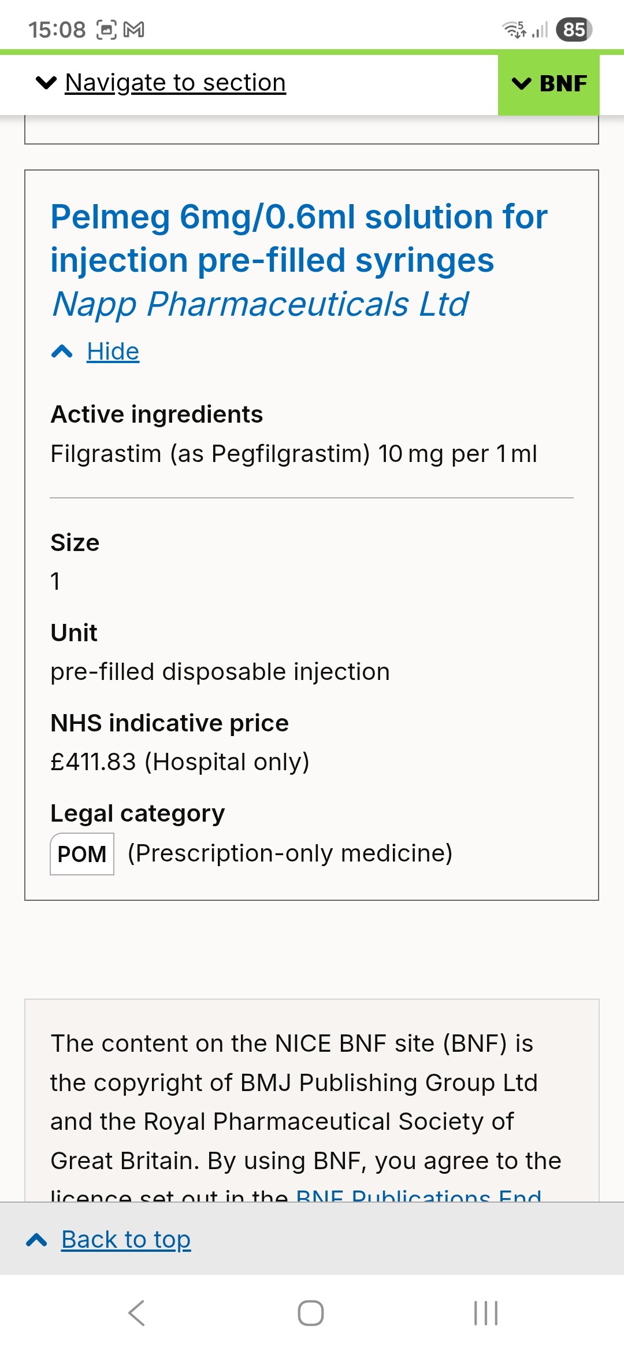Tap the POM legal category badge

click(x=82, y=854)
